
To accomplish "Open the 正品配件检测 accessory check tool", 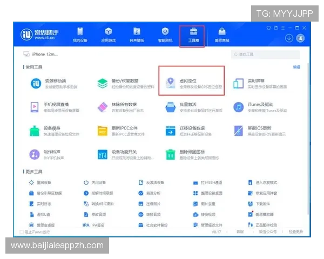I will pos(262,225).
